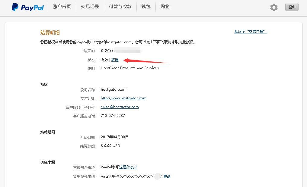Click the company name hostgator.com value

coord(114,89)
